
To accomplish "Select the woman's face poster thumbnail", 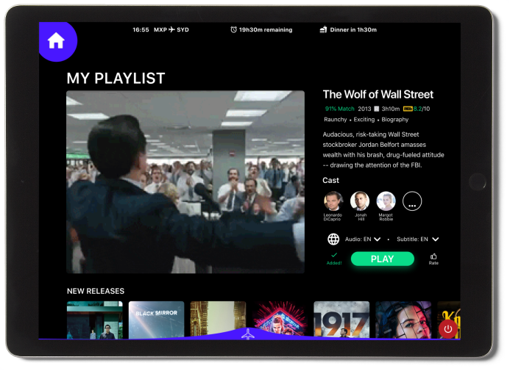I will (403, 320).
